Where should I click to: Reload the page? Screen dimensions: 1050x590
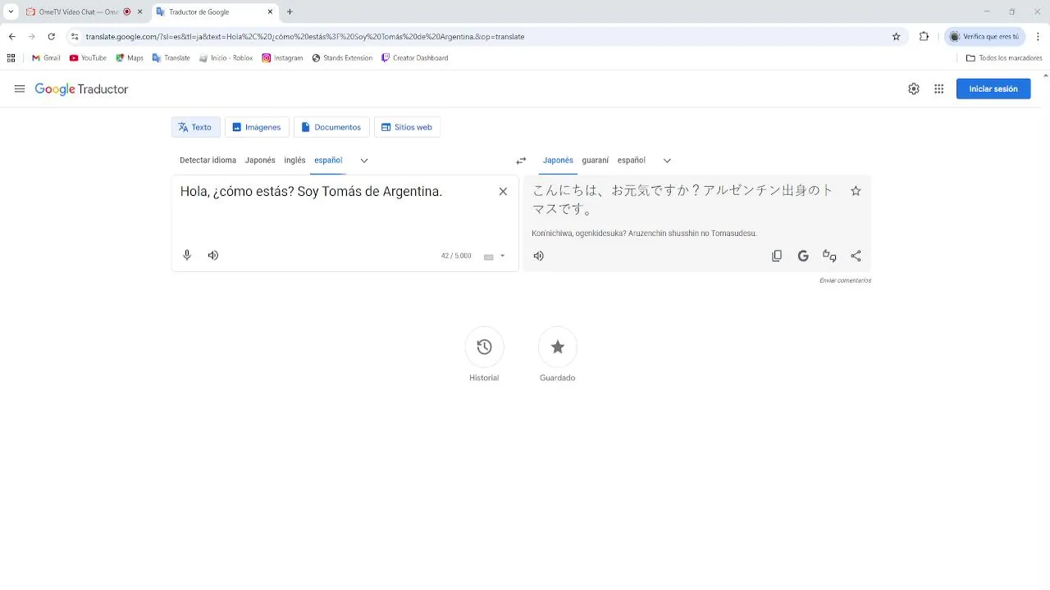pyautogui.click(x=51, y=37)
